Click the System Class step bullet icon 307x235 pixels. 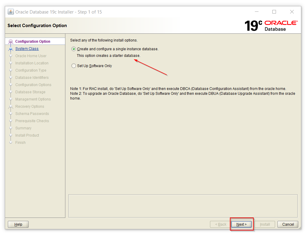tap(11, 49)
